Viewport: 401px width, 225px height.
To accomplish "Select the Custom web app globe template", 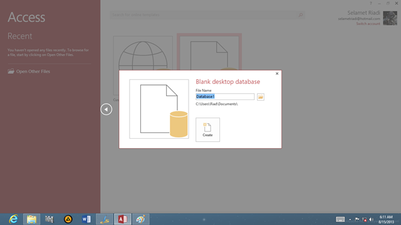I will coord(143,52).
